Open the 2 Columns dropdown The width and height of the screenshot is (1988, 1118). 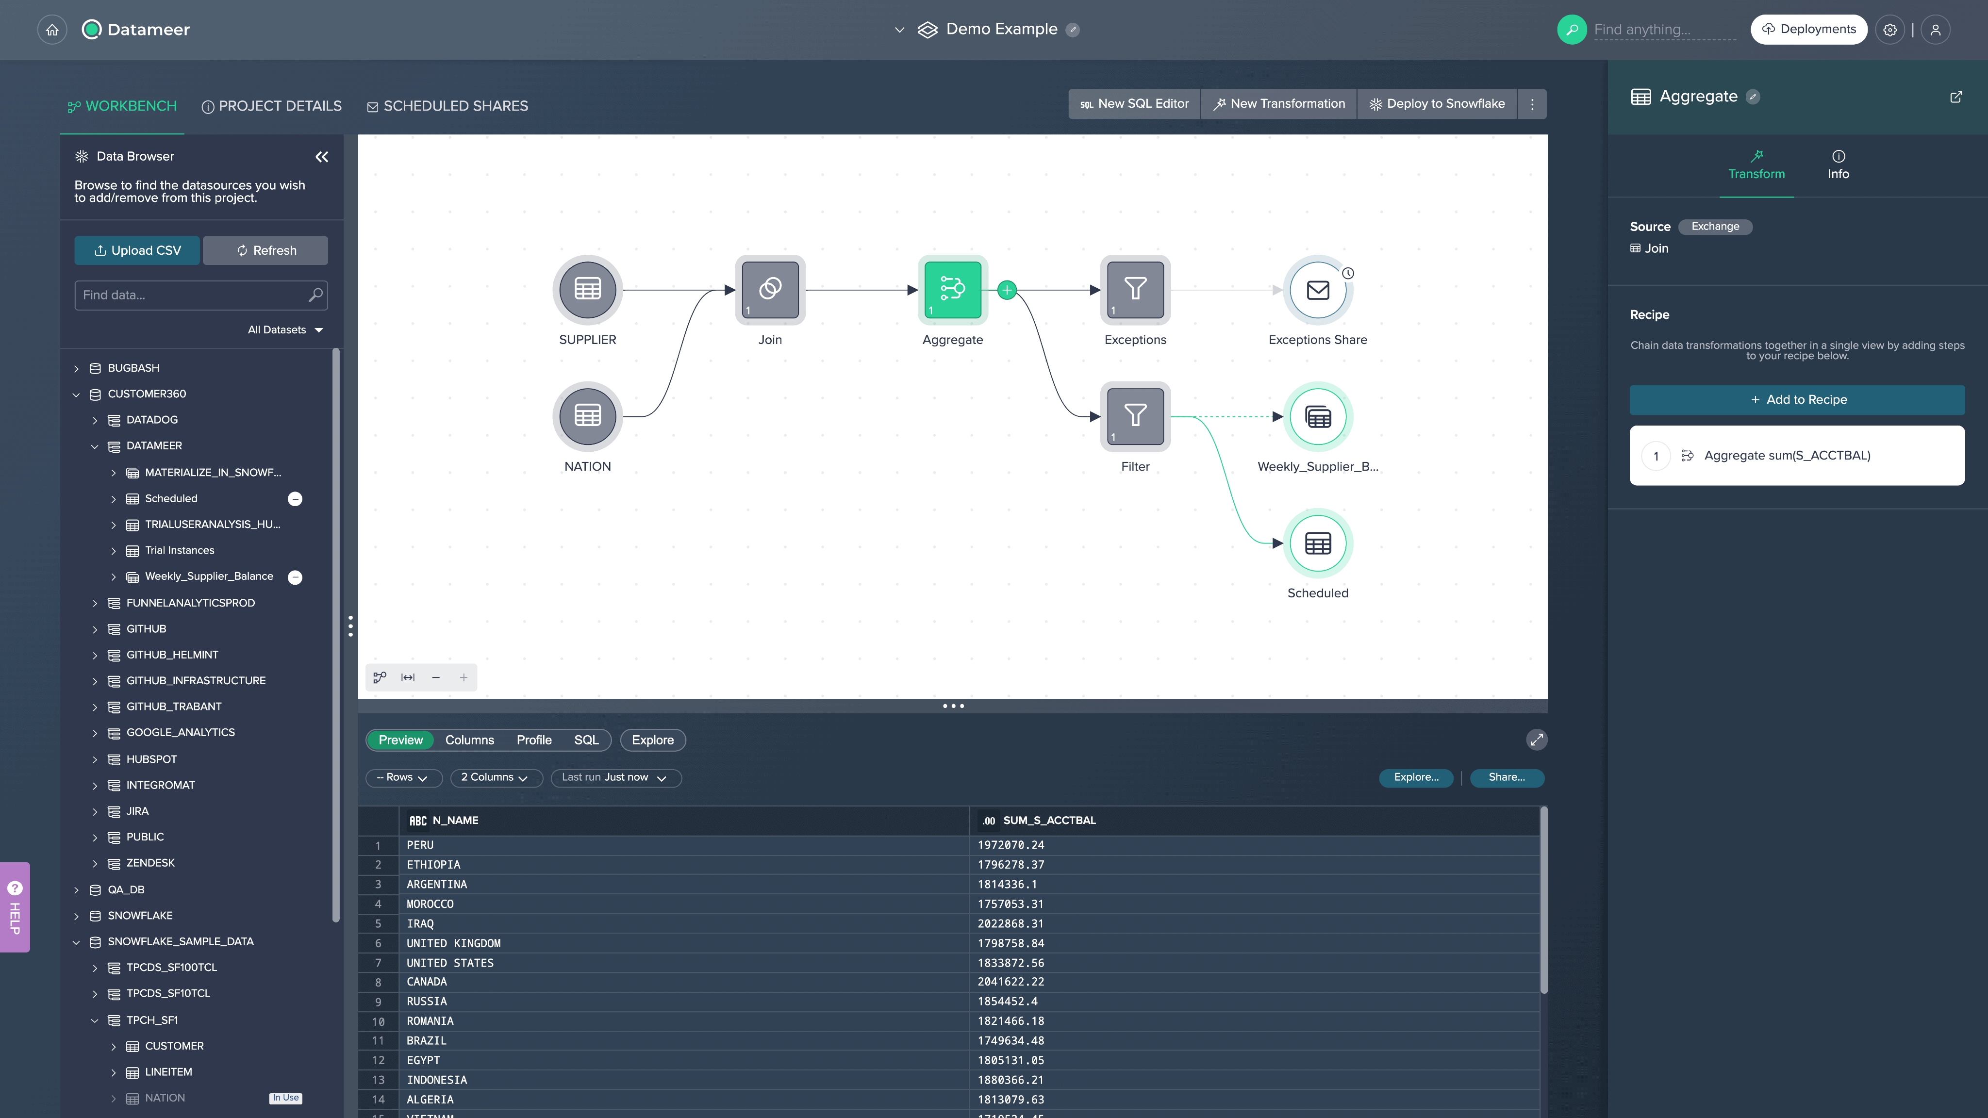496,778
